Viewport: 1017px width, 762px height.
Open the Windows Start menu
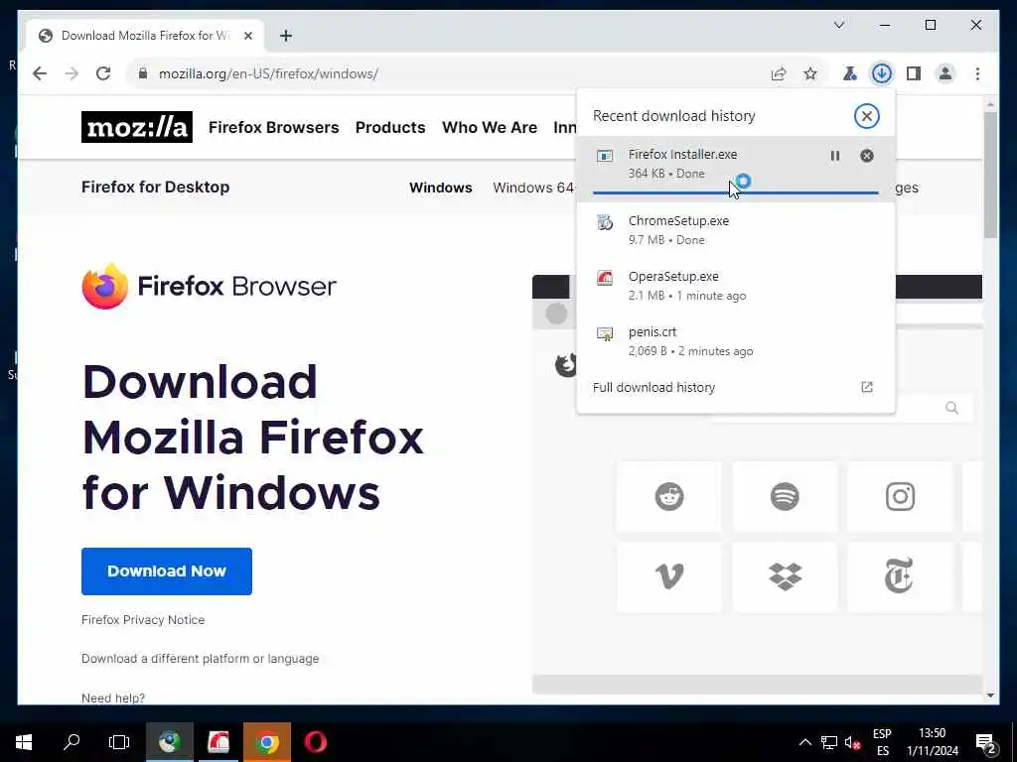pyautogui.click(x=24, y=742)
